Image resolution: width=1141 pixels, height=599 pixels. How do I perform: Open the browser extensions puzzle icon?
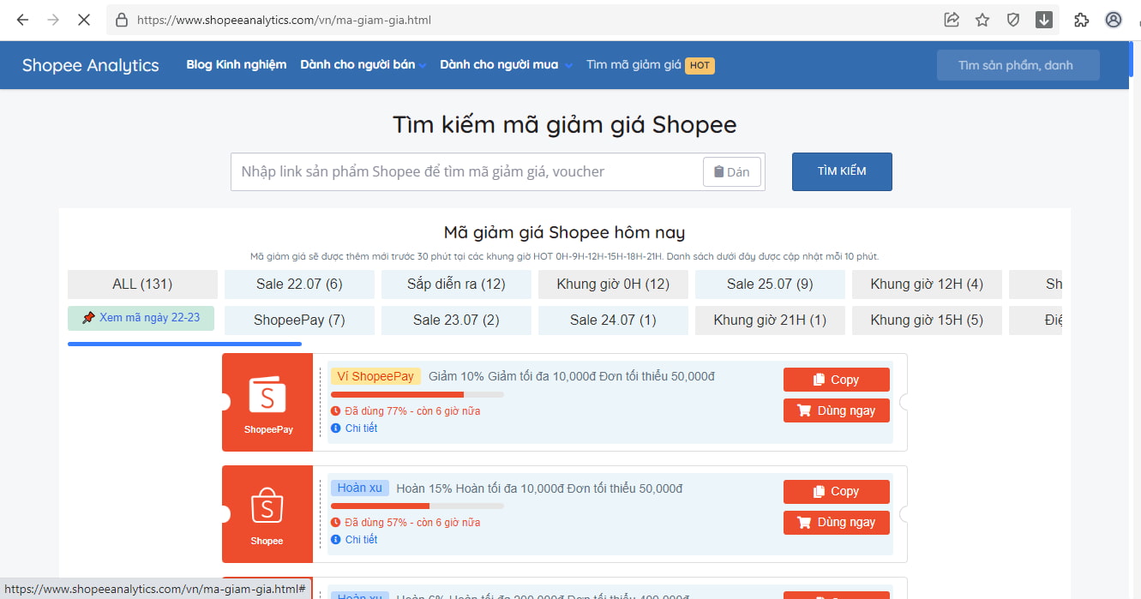tap(1081, 20)
